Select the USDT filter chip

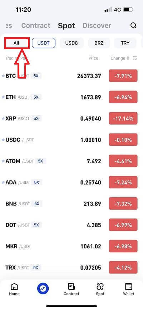click(x=44, y=43)
